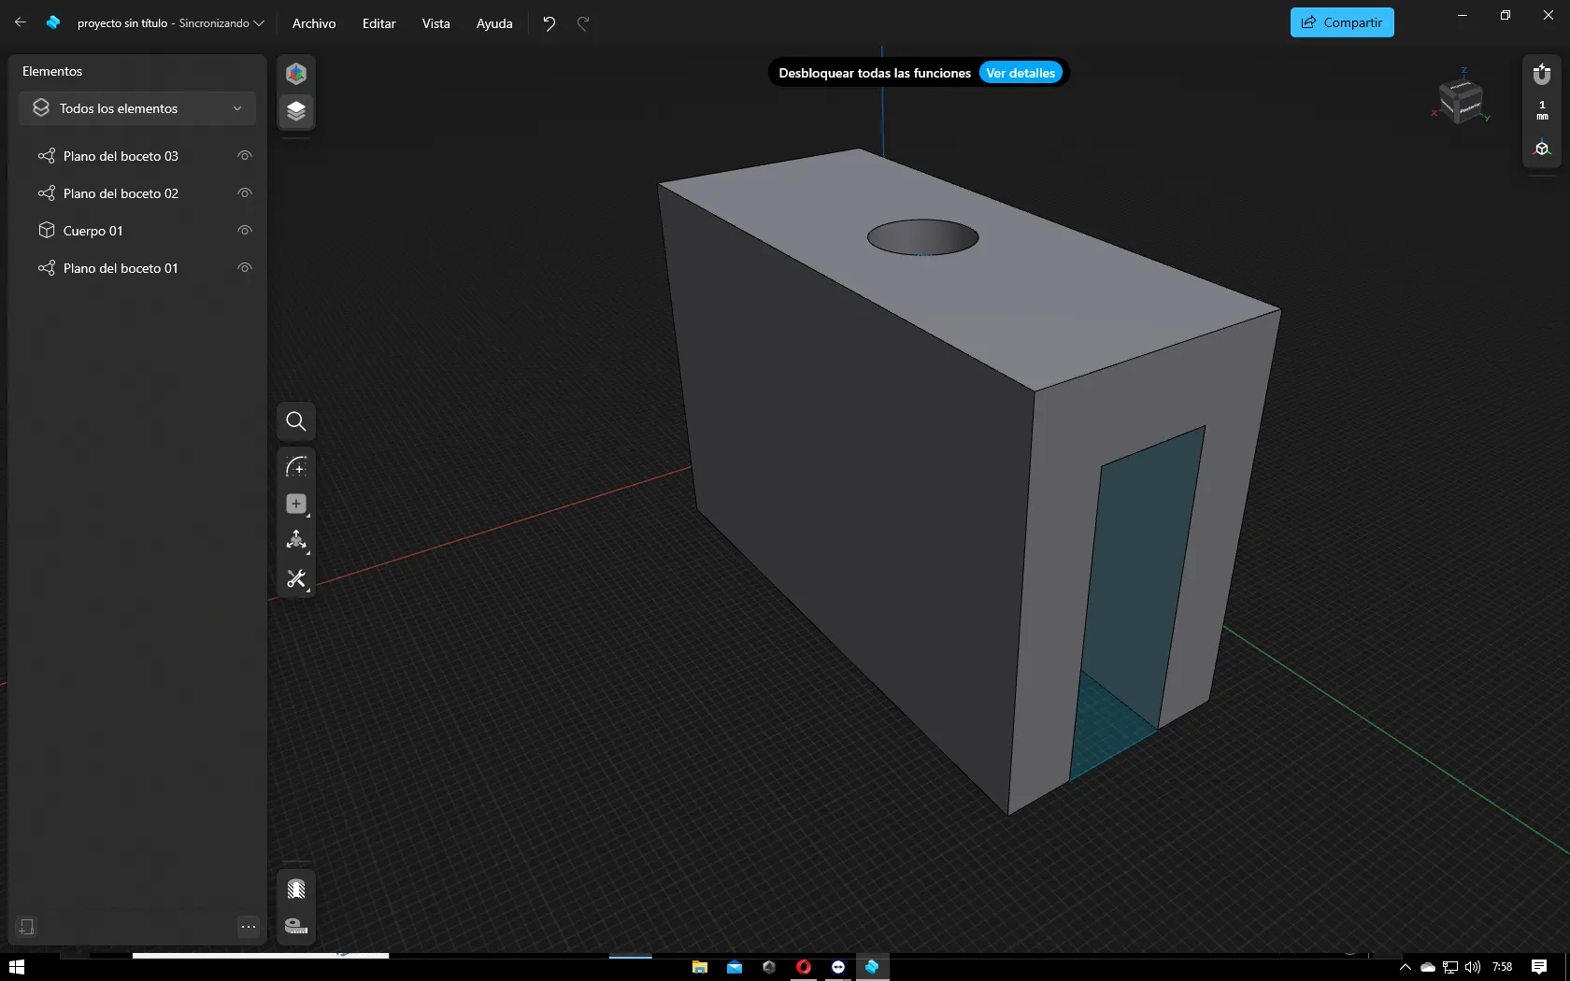Screen dimensions: 1570x981
Task: Open the project title dropdown chevron
Action: click(x=259, y=23)
